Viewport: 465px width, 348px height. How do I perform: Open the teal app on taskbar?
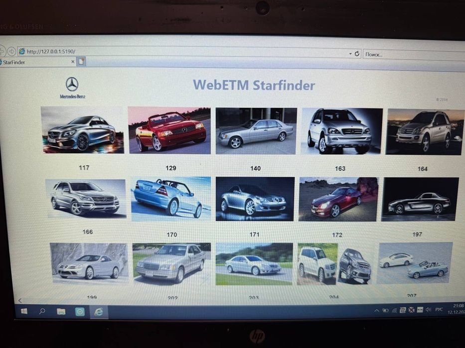click(x=80, y=312)
